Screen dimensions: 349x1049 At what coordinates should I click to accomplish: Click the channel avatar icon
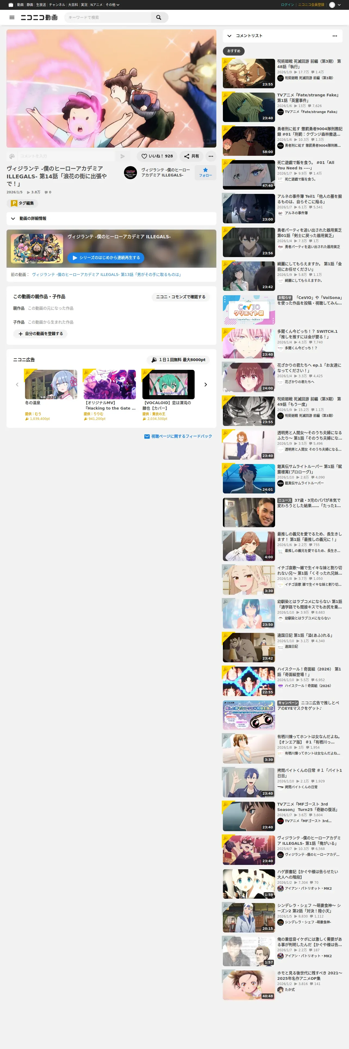click(130, 172)
